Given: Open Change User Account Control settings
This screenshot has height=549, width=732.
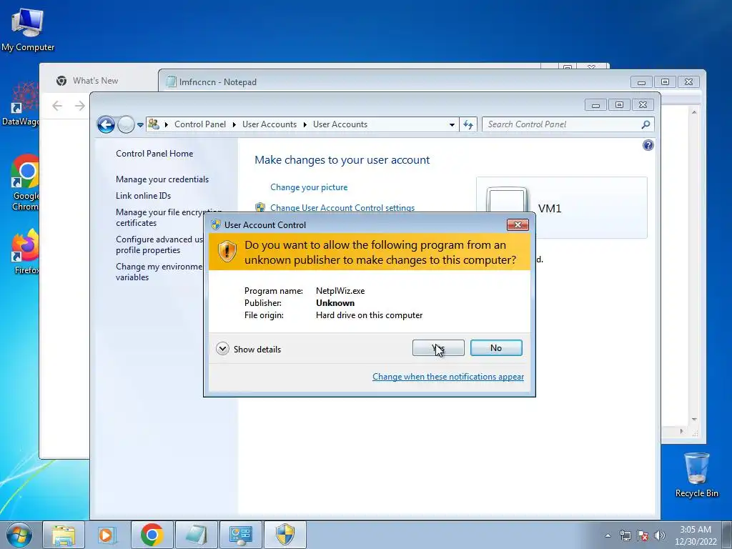Looking at the screenshot, I should point(342,207).
